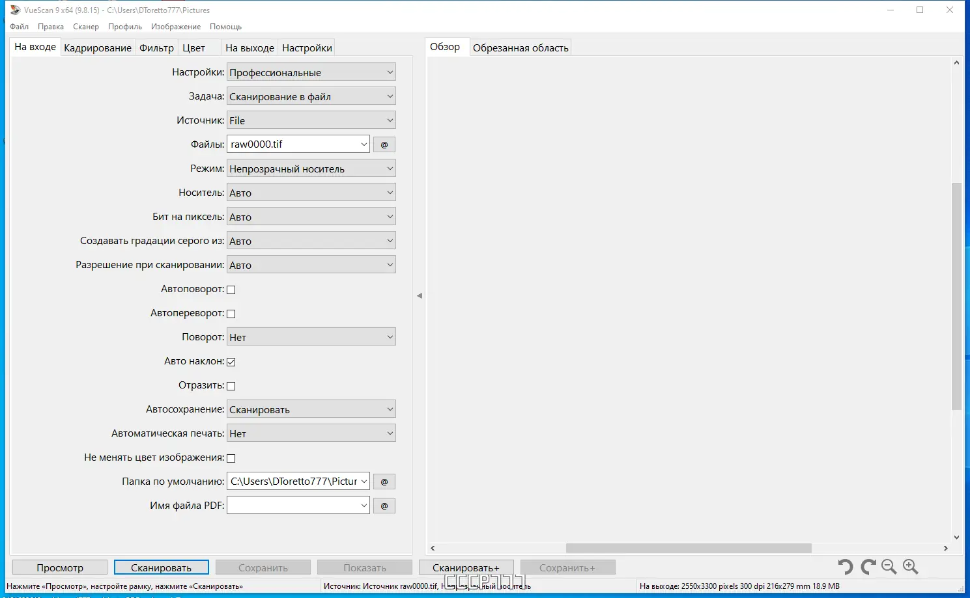Click the @ button next to Имя файла PDF

384,506
